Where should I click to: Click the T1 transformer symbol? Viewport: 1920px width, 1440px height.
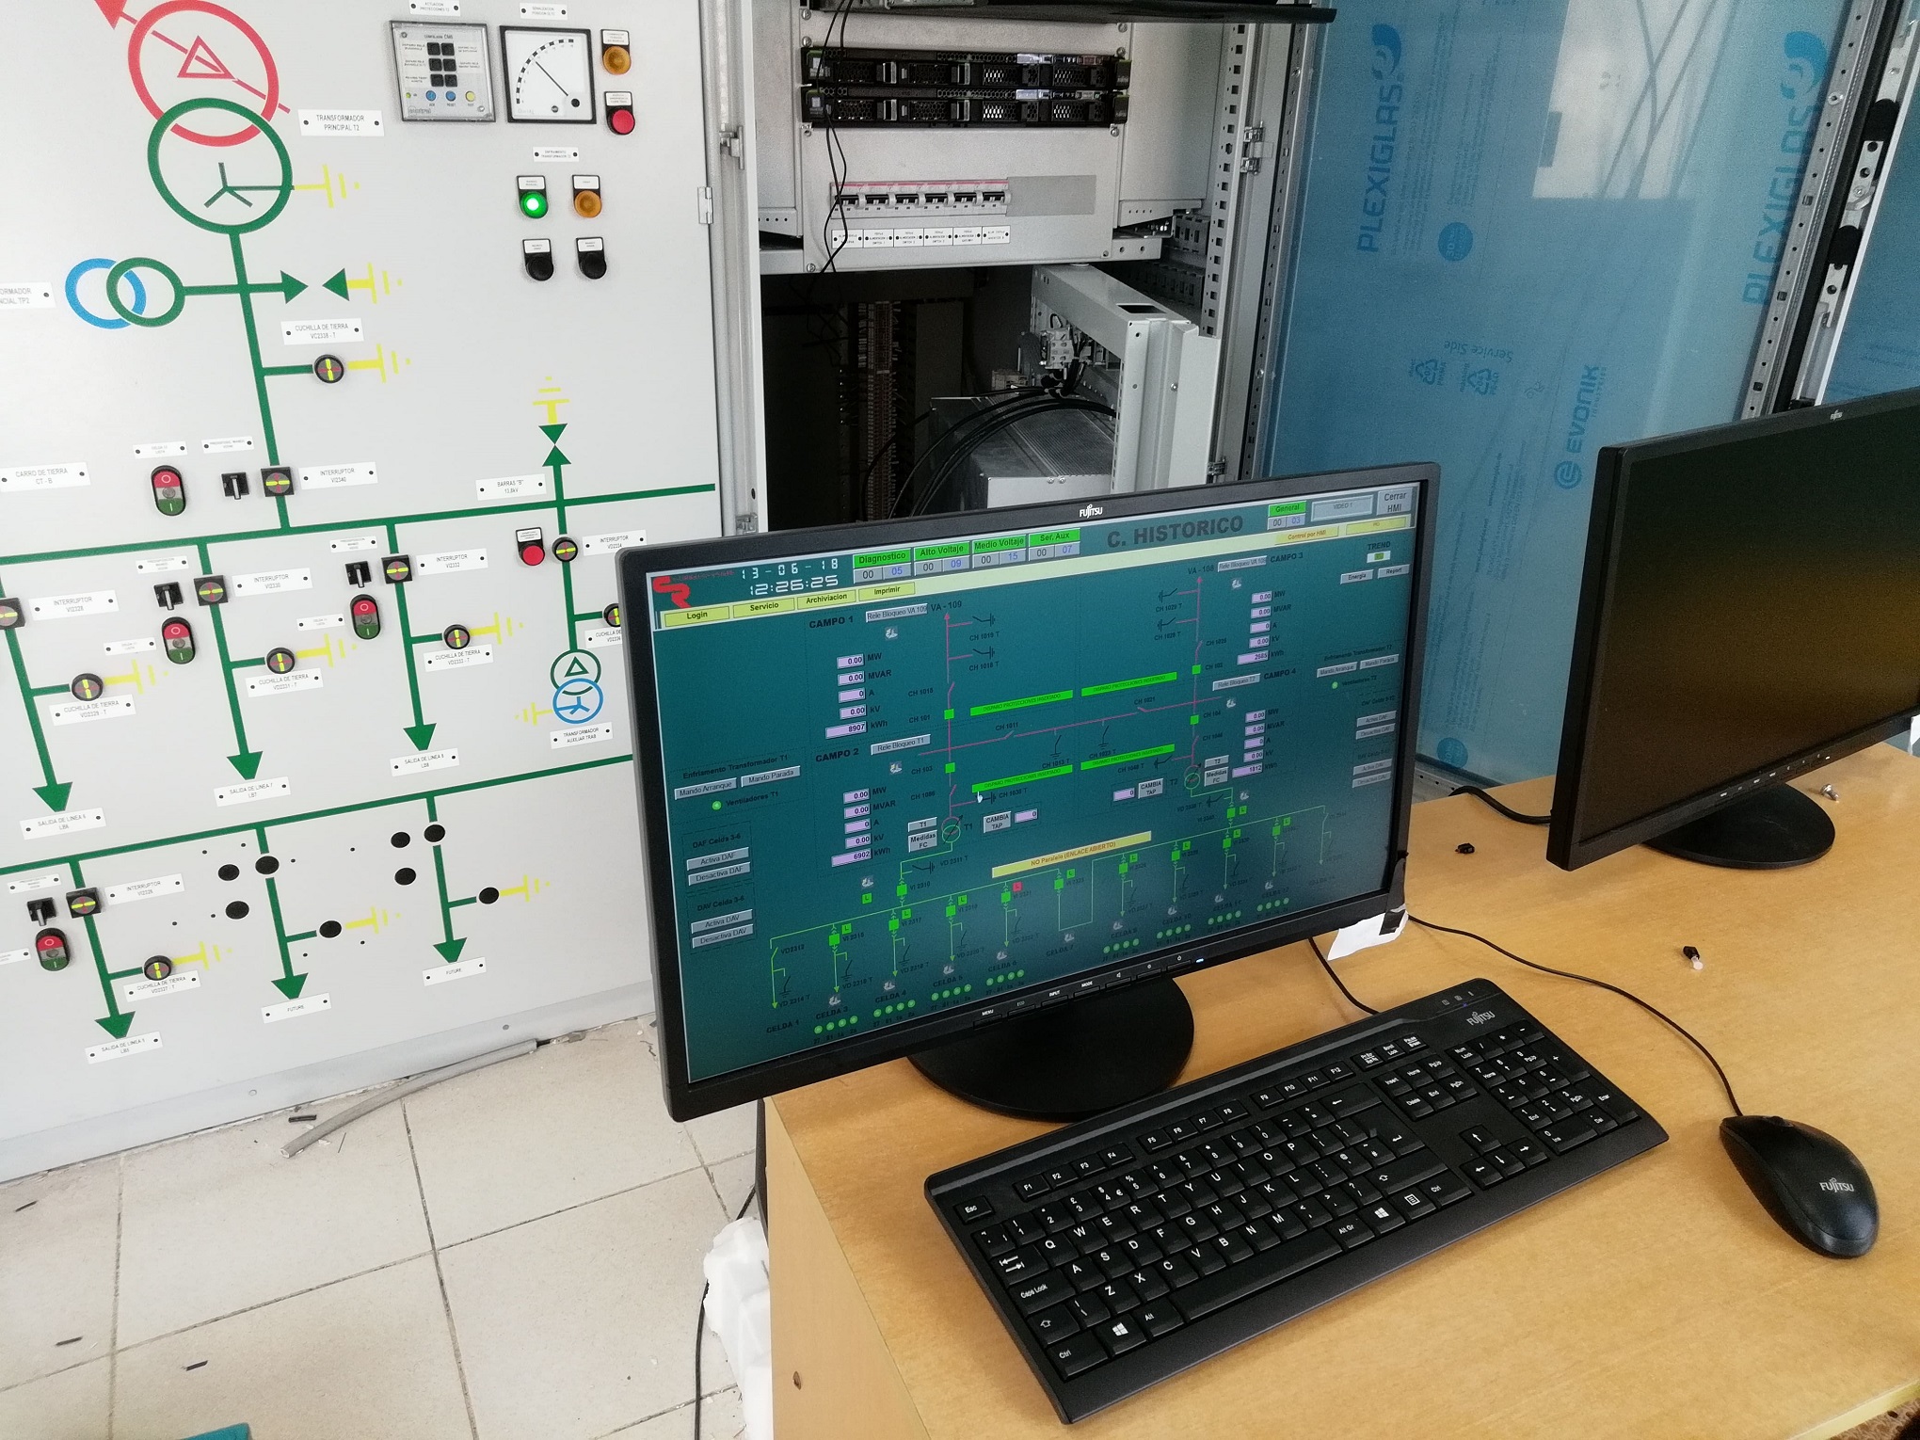(952, 829)
